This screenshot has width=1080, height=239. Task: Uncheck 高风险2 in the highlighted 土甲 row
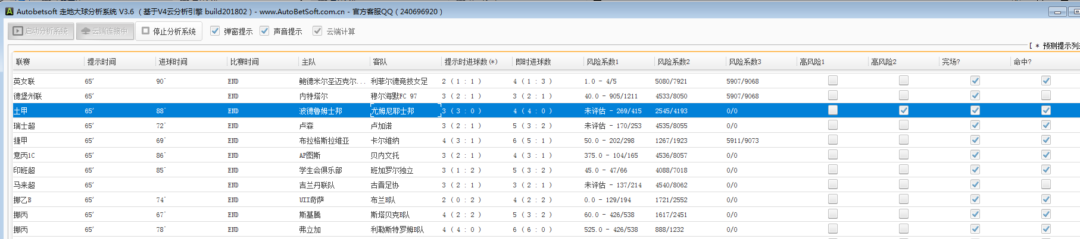(904, 110)
